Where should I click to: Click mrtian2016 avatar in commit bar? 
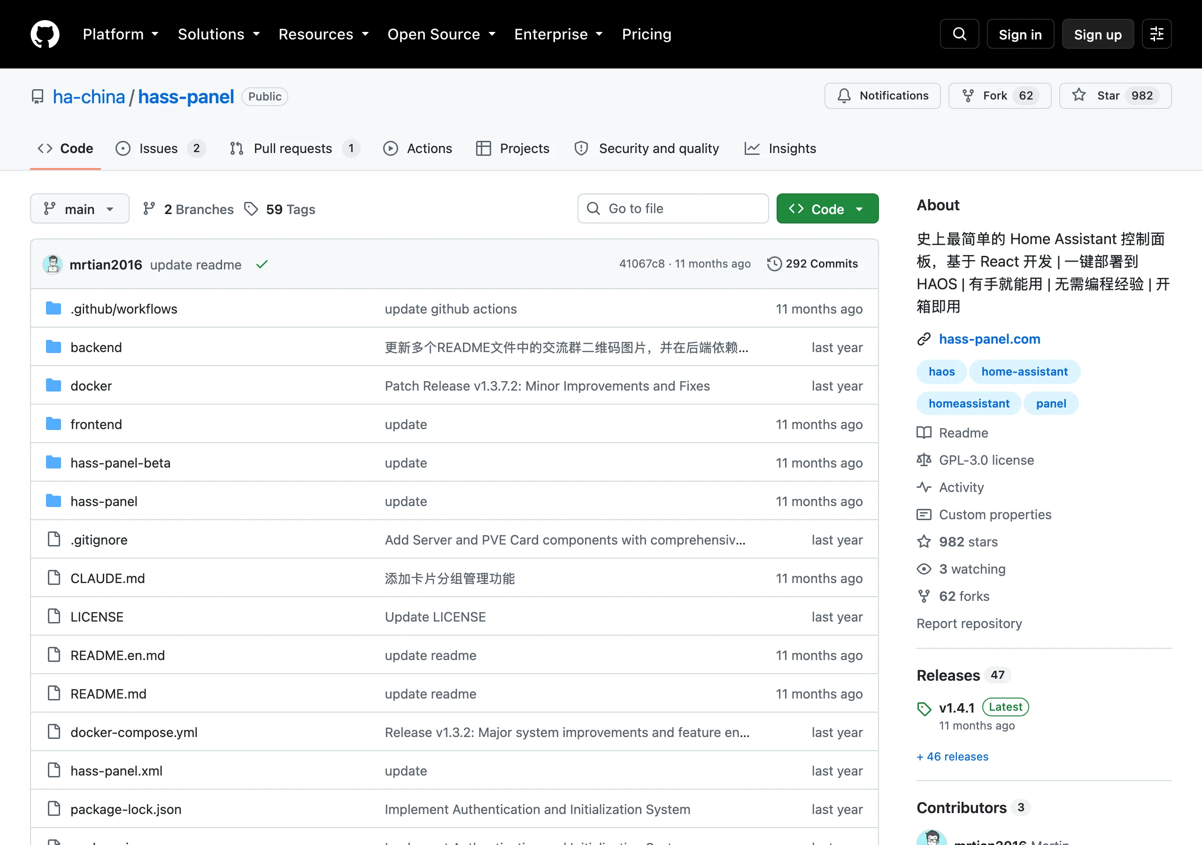(52, 264)
